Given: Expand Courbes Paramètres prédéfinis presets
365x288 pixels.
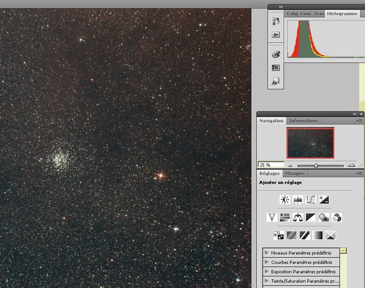Looking at the screenshot, I should [267, 262].
